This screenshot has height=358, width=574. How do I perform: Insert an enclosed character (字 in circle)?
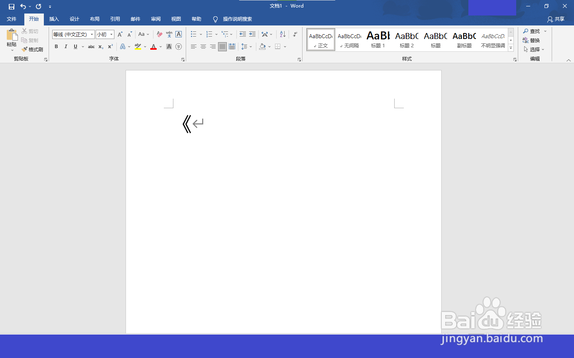coord(179,47)
